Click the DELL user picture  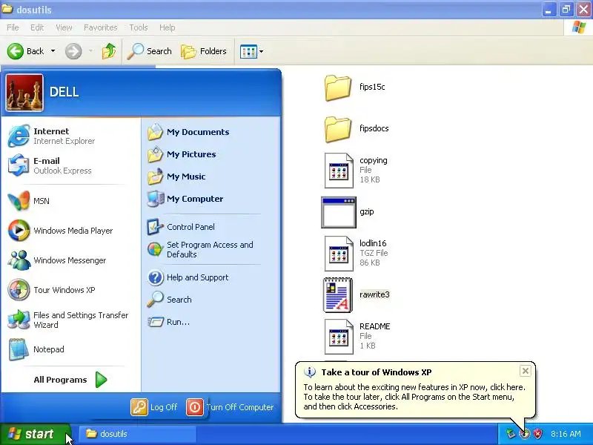coord(24,93)
